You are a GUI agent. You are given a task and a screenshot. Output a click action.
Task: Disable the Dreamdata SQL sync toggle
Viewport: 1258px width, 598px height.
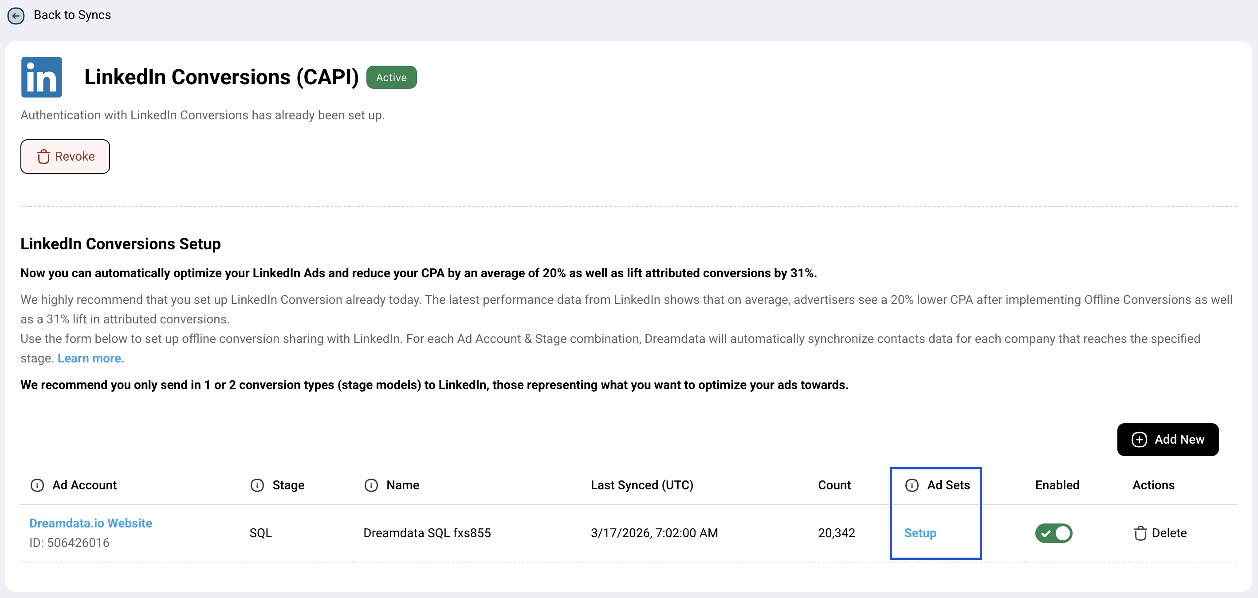pyautogui.click(x=1054, y=533)
